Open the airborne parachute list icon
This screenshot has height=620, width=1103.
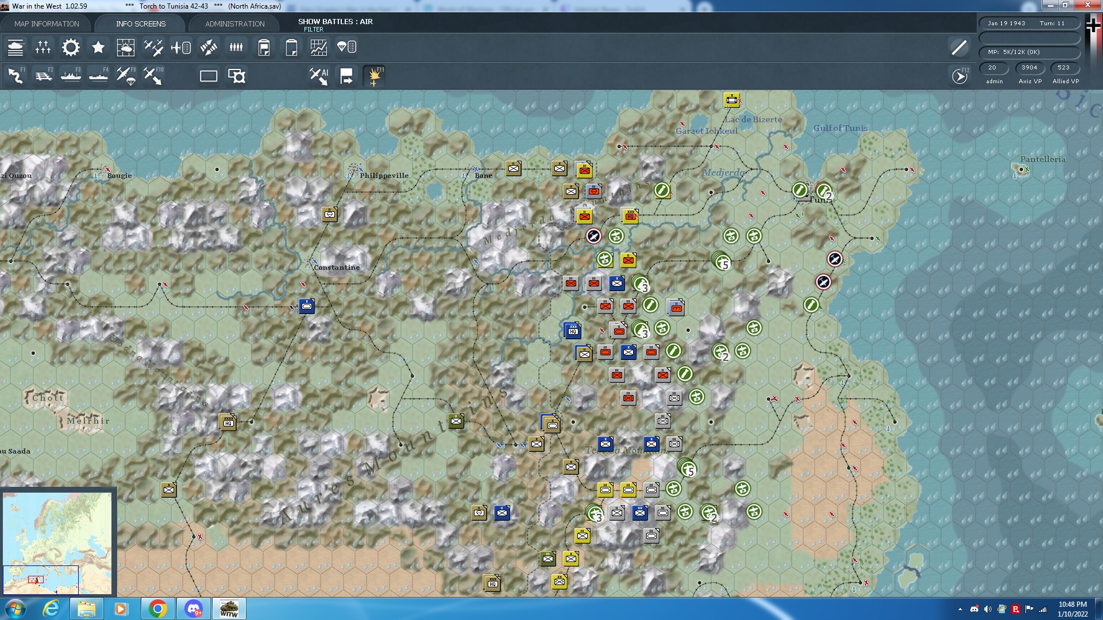tap(346, 47)
